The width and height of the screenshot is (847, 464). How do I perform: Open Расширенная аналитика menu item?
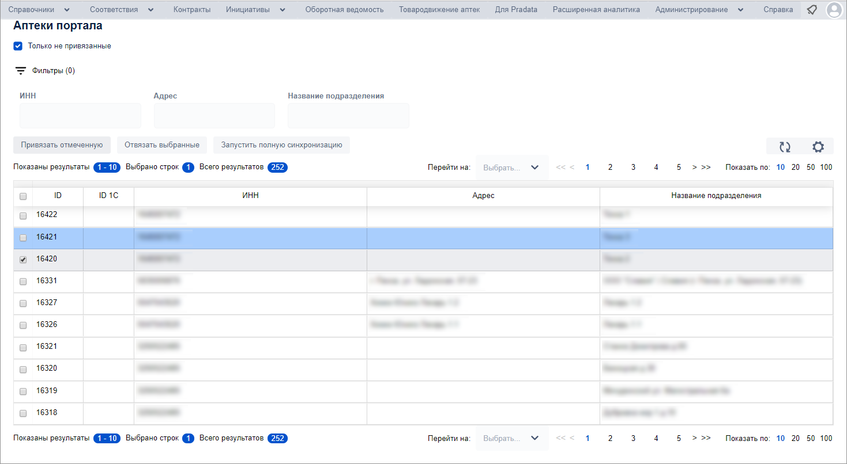[x=596, y=10]
